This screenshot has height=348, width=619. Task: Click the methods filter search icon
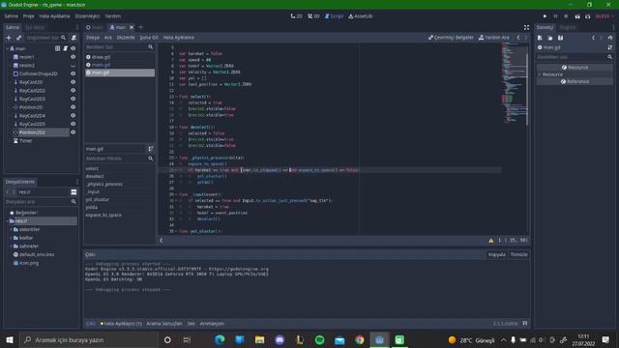coord(151,159)
